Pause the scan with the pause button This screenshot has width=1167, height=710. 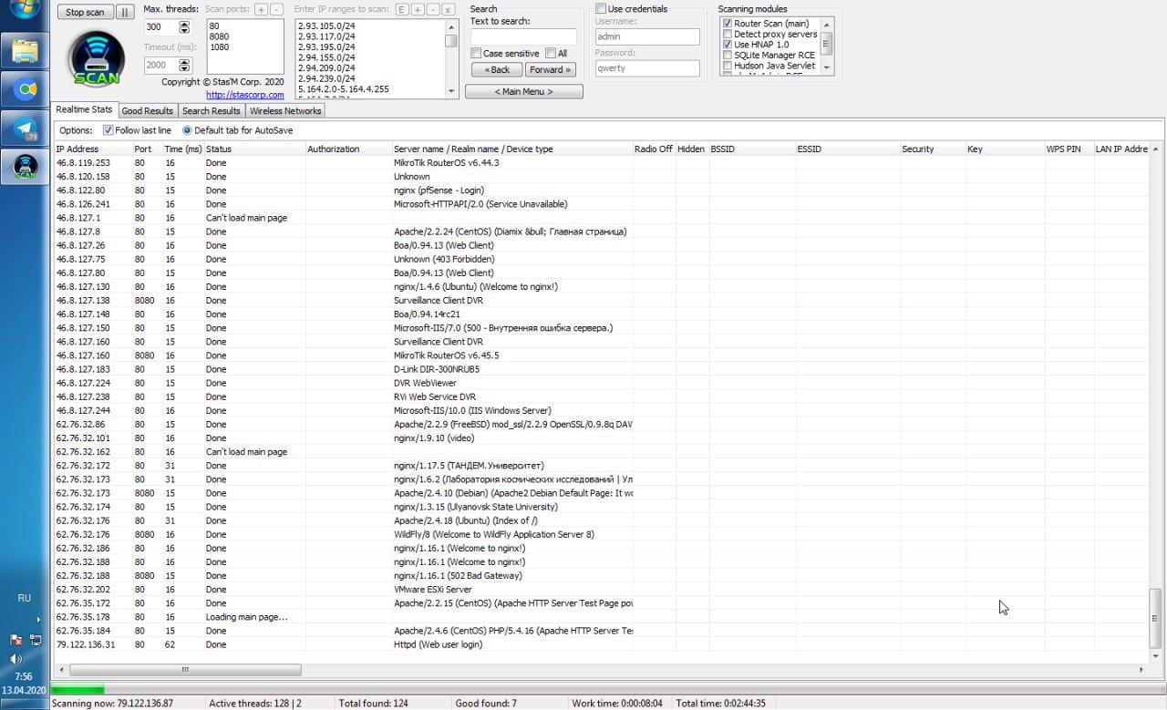[x=125, y=13]
